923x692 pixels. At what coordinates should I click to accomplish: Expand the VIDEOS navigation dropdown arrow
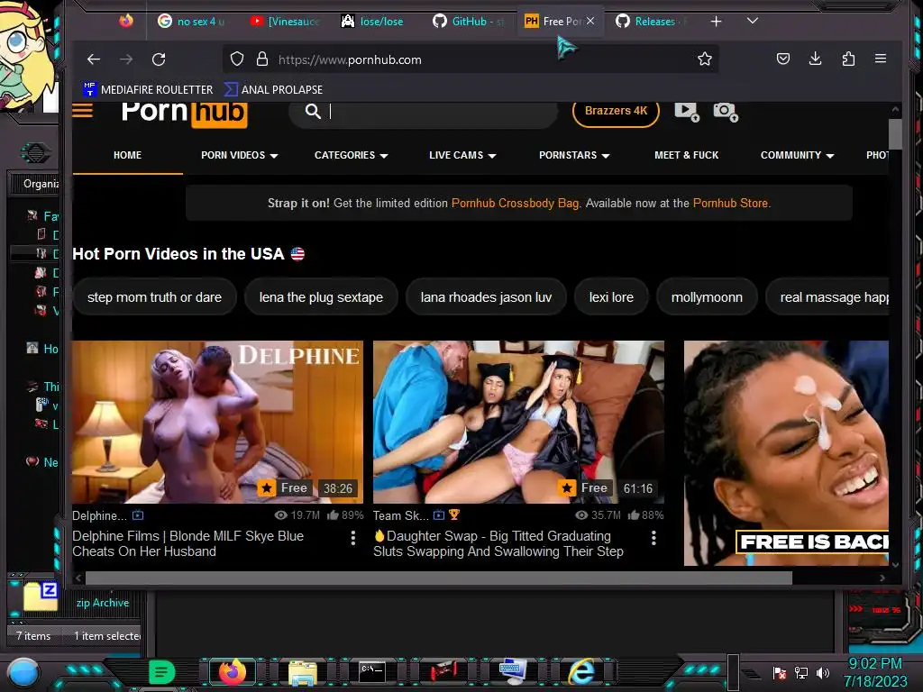click(274, 156)
